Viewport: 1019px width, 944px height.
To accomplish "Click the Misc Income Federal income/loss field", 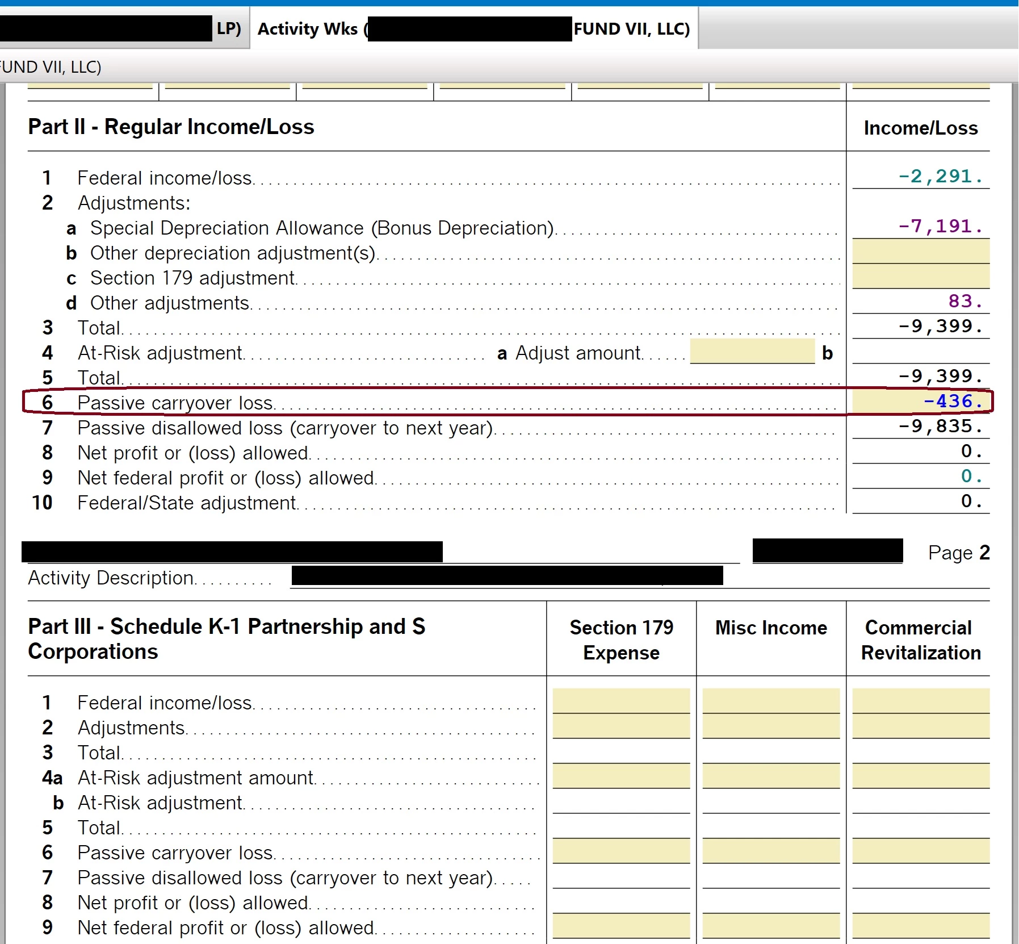I will [x=771, y=701].
